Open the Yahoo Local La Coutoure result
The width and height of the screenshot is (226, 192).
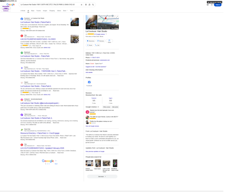tap(36, 118)
